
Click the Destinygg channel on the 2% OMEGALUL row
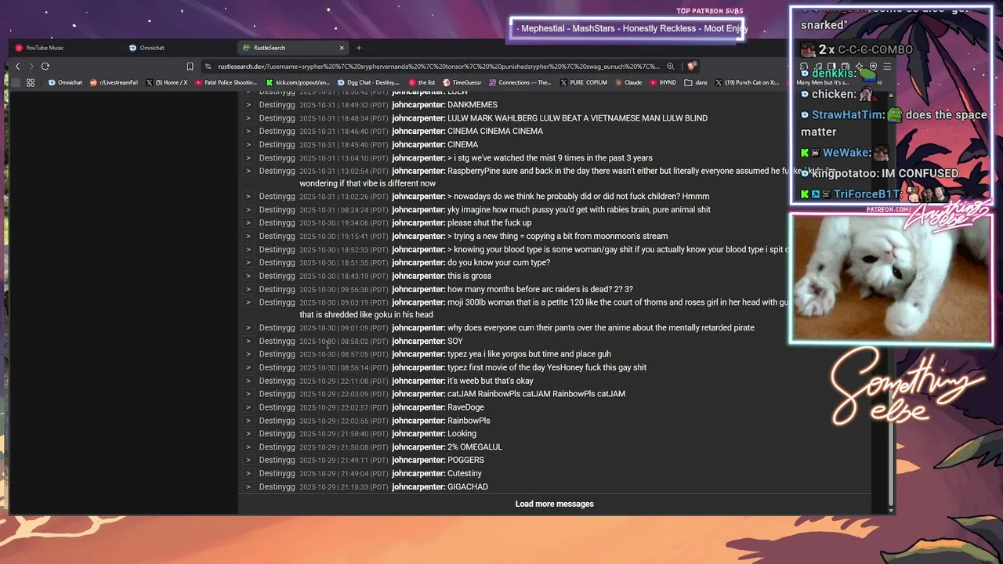(277, 447)
